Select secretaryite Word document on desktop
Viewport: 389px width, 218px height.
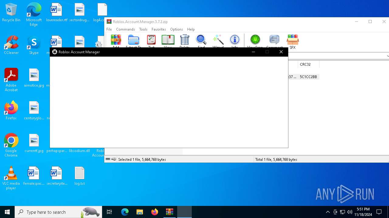57,176
